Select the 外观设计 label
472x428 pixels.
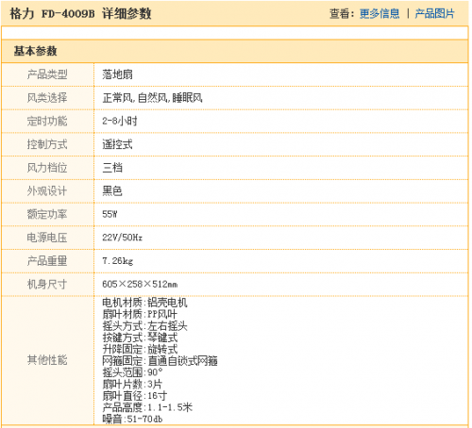pyautogui.click(x=47, y=190)
